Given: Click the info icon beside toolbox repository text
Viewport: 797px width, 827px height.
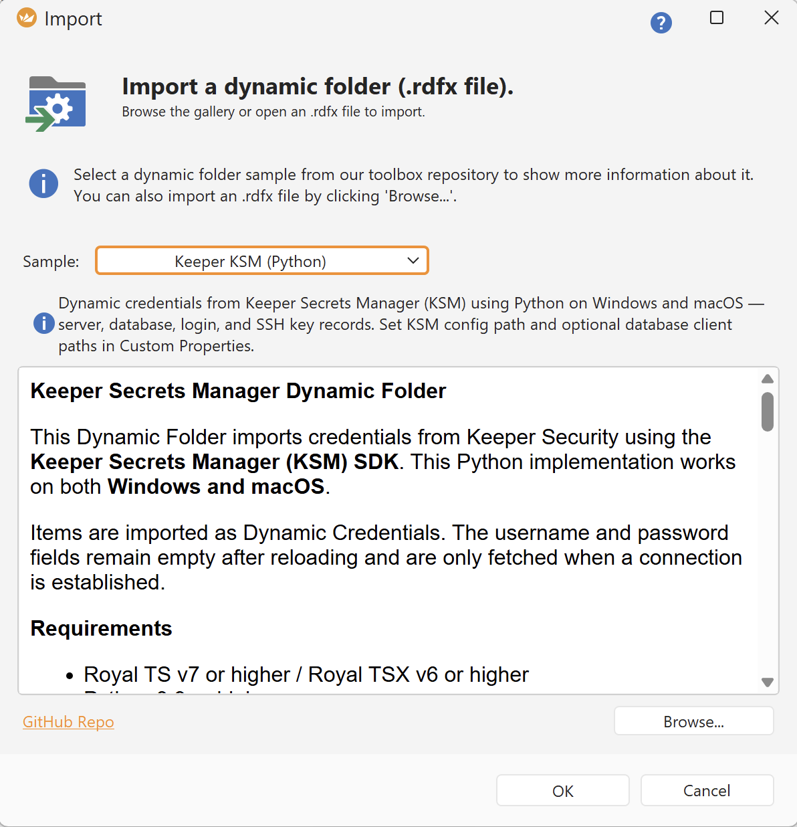Looking at the screenshot, I should coord(43,183).
